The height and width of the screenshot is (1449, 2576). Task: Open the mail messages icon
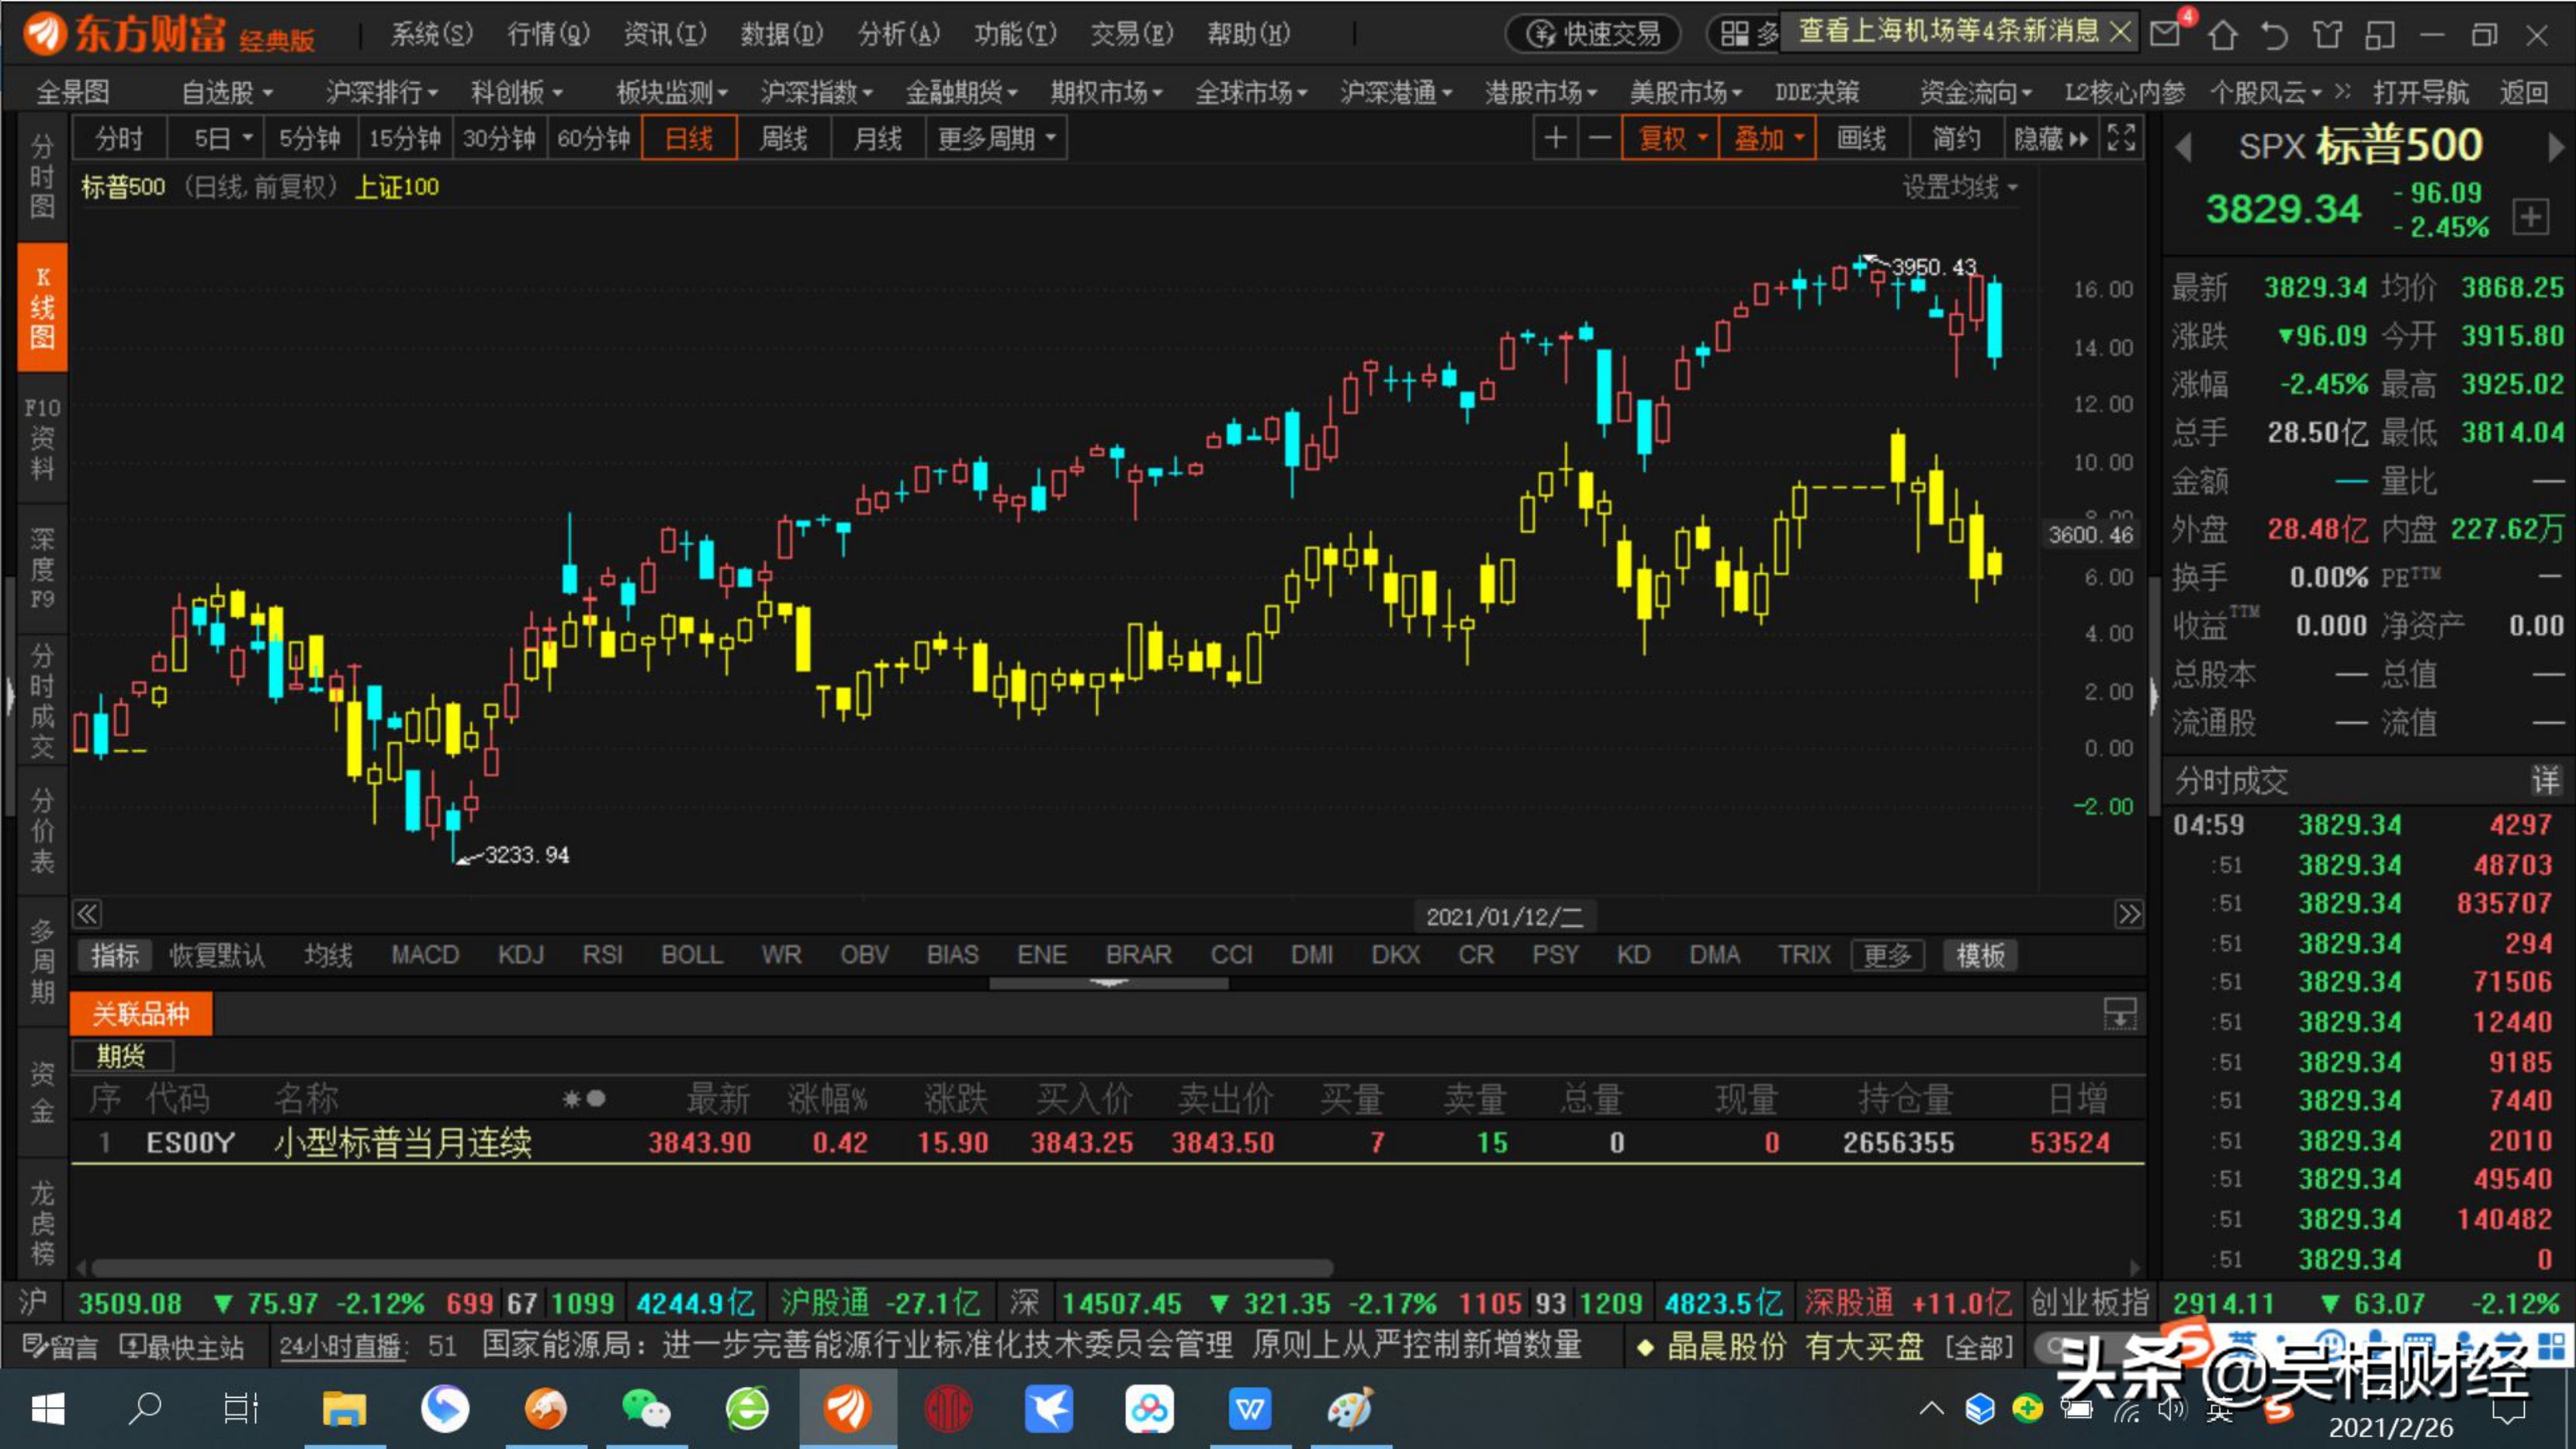tap(2166, 34)
